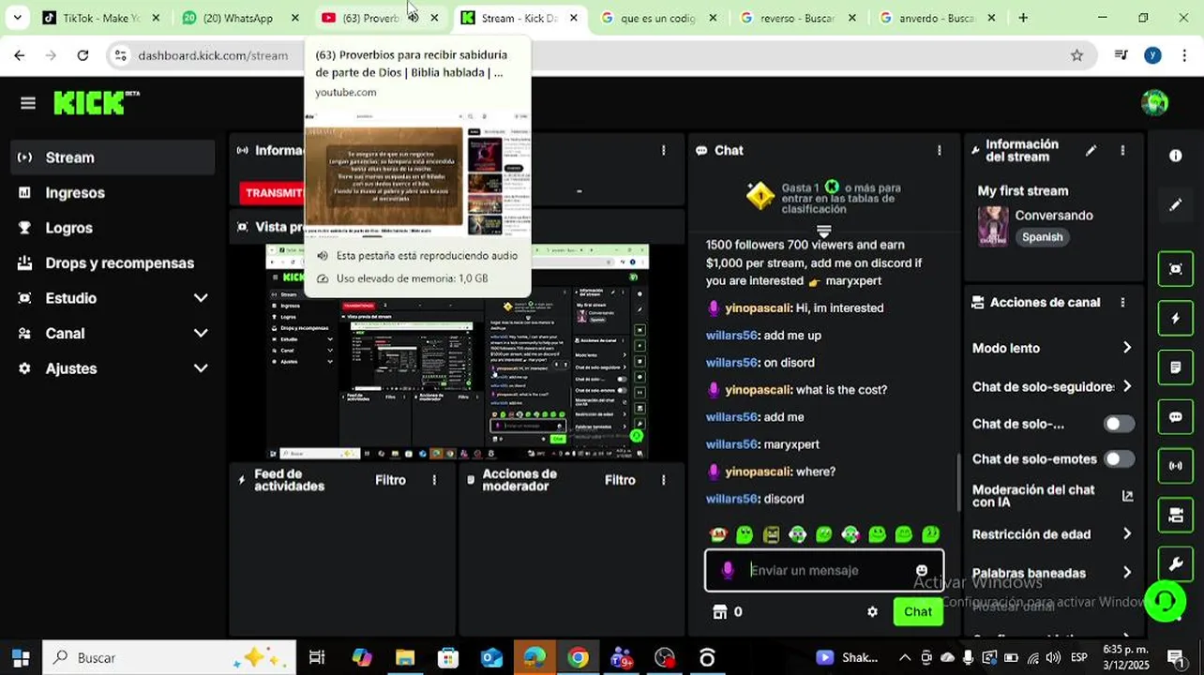Open Filtro dropdown in Acciones de moderador

pos(620,480)
